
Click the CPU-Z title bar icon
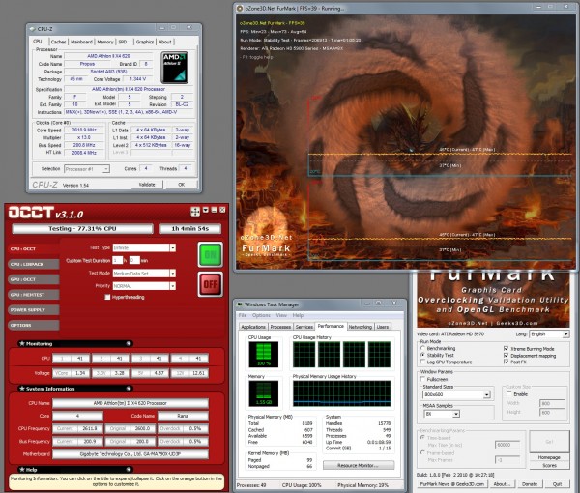click(32, 29)
